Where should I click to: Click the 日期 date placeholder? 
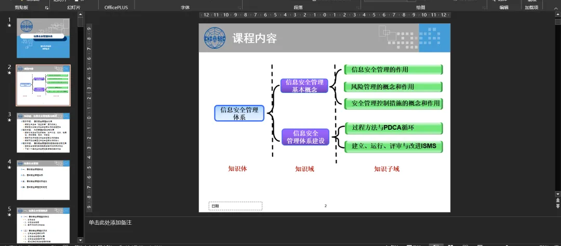(235, 206)
